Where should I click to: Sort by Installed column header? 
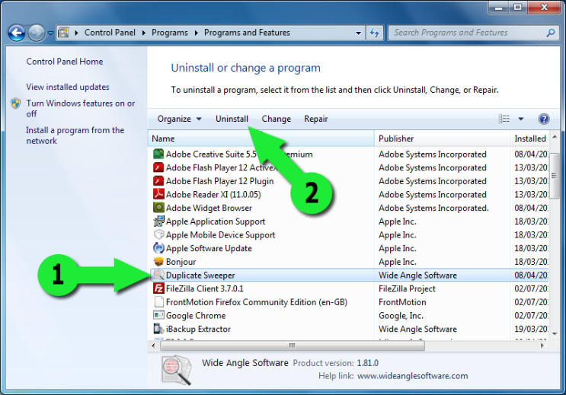[530, 139]
